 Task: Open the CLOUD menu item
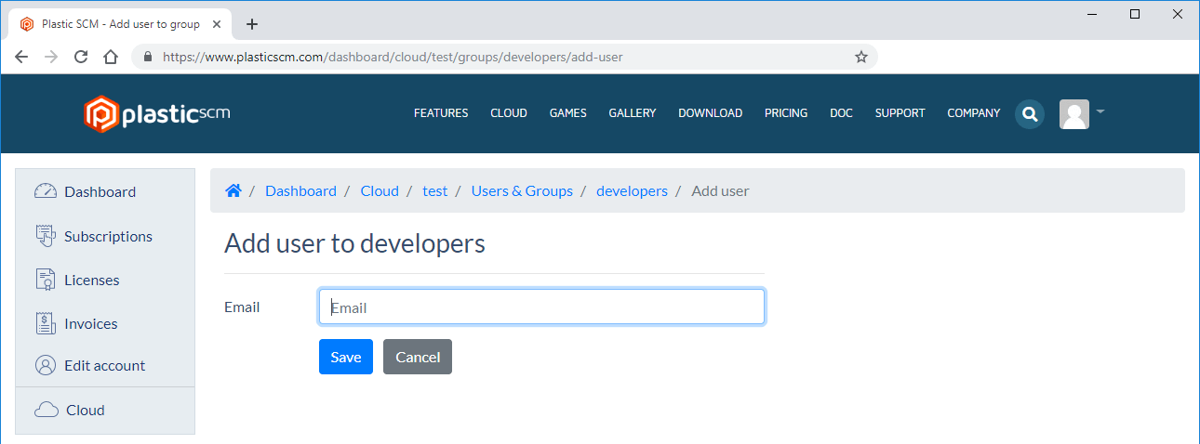point(509,113)
